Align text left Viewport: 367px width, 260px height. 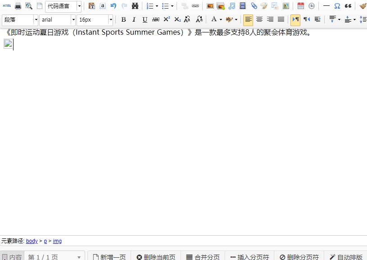pyautogui.click(x=248, y=20)
